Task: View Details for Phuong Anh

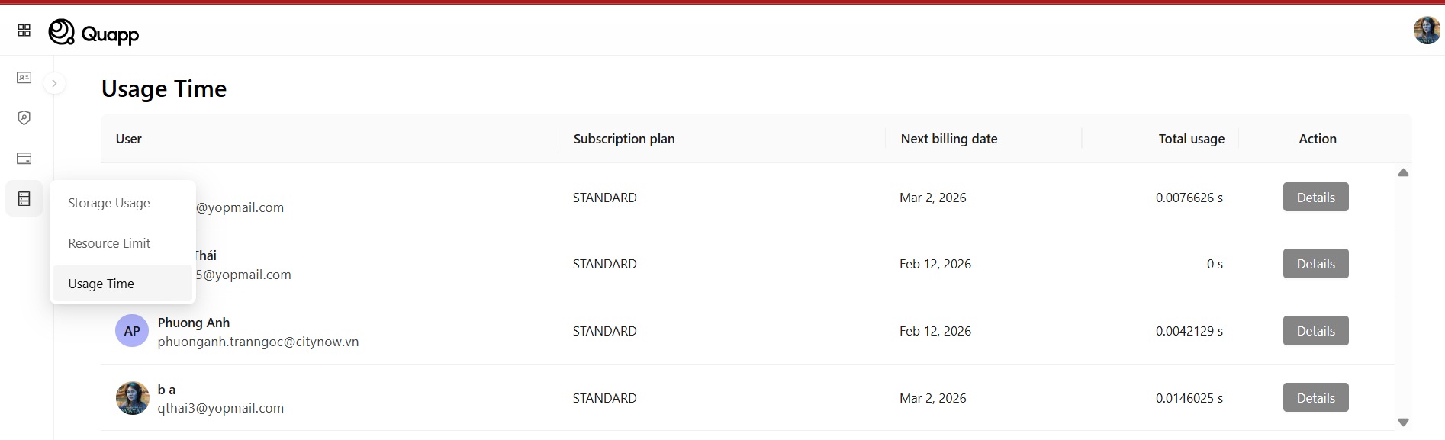Action: tap(1315, 331)
